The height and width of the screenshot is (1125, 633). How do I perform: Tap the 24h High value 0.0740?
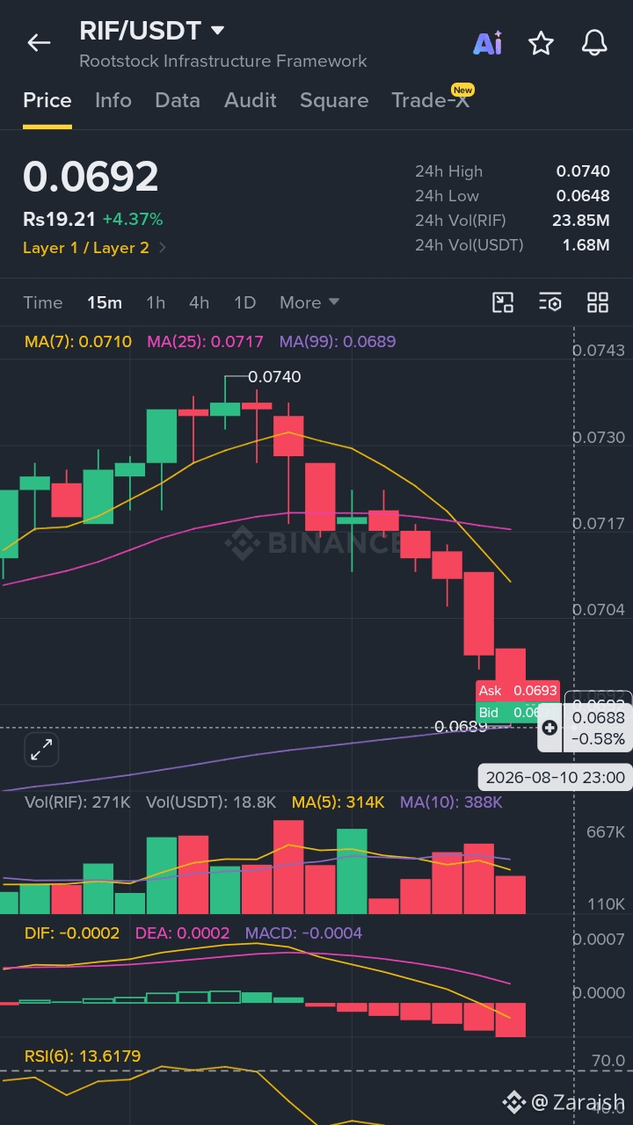[583, 171]
